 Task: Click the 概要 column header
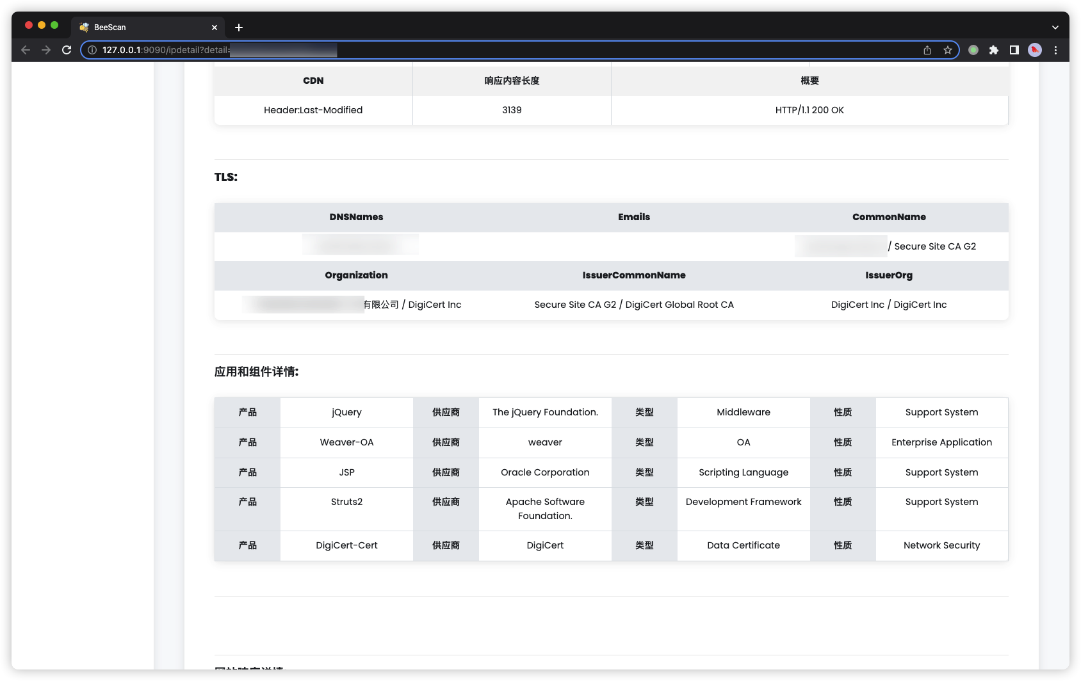tap(809, 81)
